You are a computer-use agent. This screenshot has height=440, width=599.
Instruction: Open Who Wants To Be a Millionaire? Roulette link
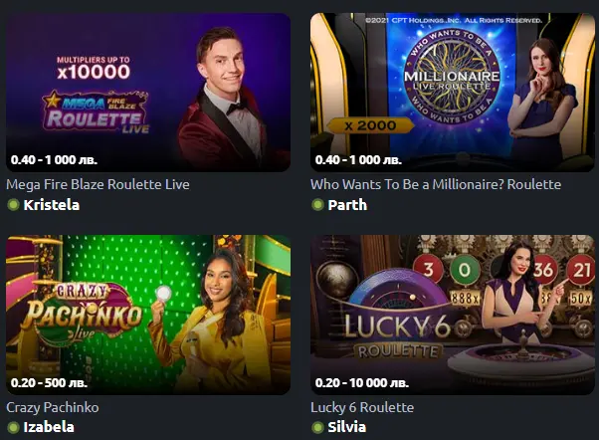tap(436, 184)
